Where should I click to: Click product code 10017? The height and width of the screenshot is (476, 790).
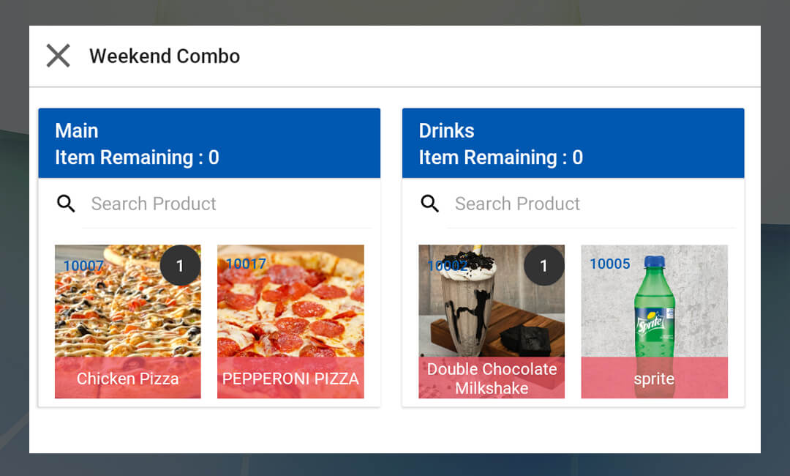(246, 264)
